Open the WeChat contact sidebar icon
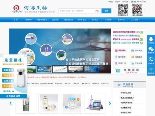This screenshot has height=116, width=155. click(x=151, y=49)
